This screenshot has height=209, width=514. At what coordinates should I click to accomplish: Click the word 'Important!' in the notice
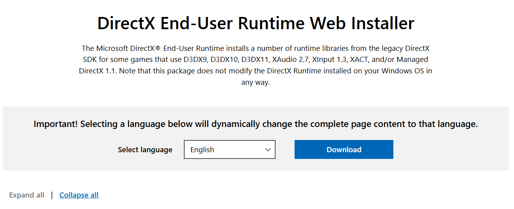[56, 124]
